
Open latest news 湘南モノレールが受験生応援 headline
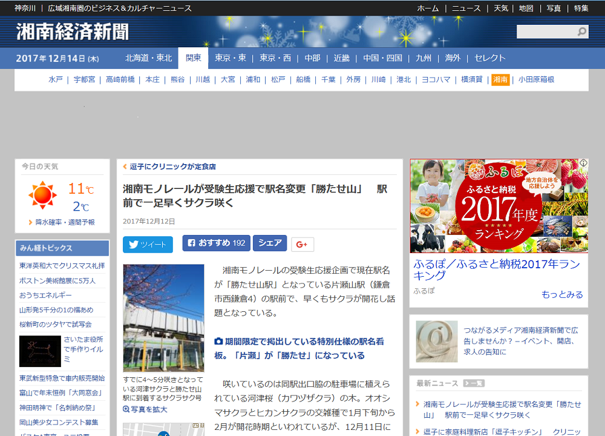click(502, 409)
